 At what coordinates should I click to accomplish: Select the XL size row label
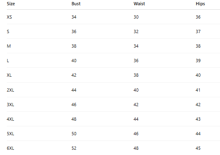point(9,75)
